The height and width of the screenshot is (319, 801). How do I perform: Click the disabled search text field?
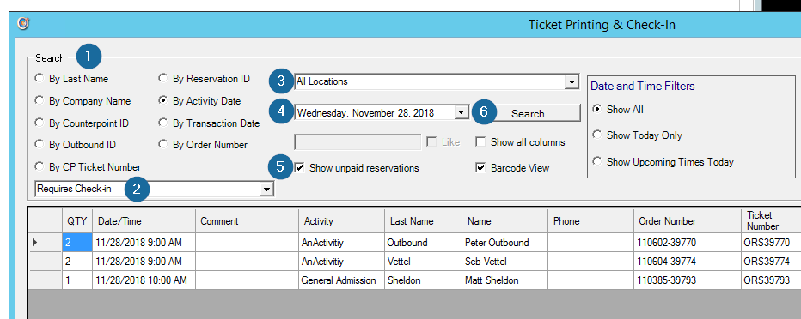(358, 142)
